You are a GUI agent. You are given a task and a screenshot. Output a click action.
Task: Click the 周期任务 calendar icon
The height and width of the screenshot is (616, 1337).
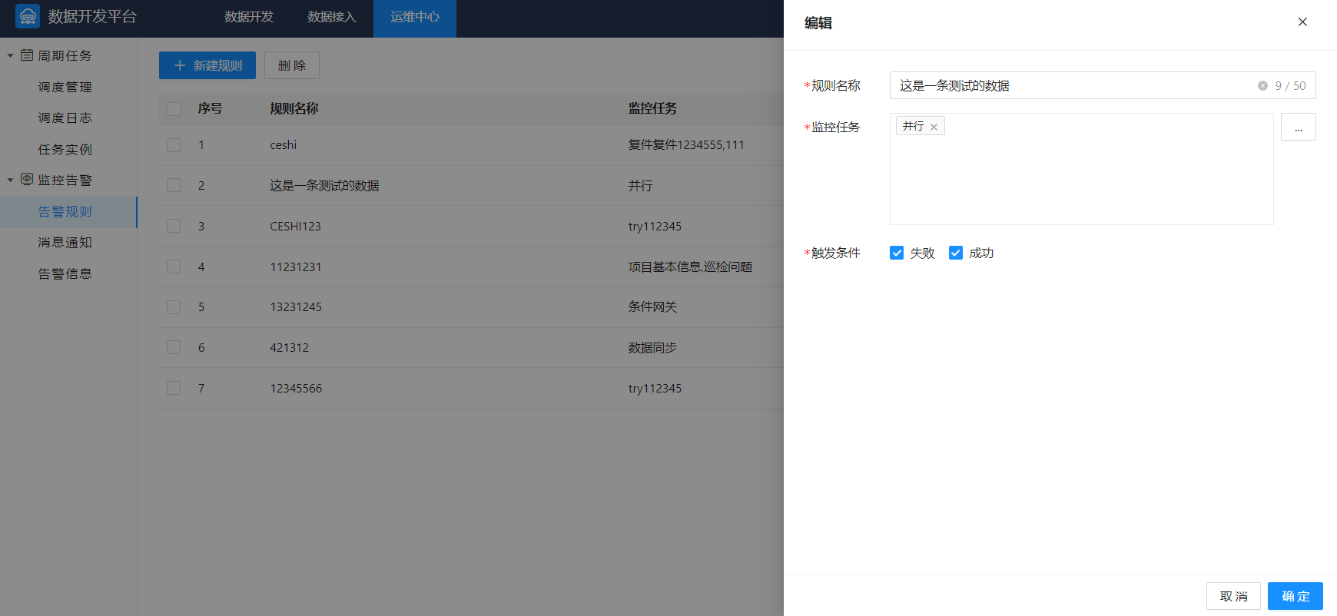point(27,55)
